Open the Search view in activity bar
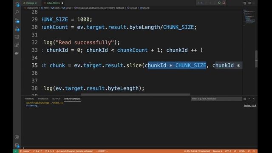The height and width of the screenshot is (153, 272). click(17, 12)
